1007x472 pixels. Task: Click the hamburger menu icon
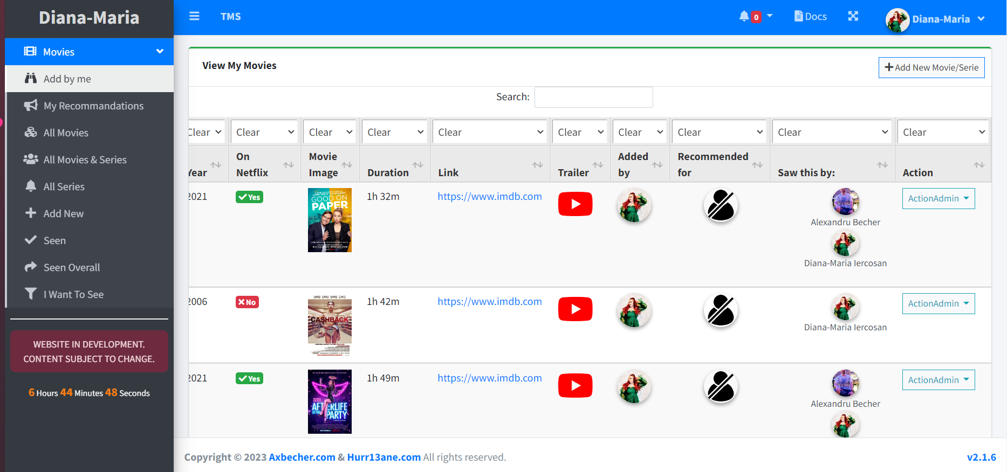pyautogui.click(x=194, y=16)
